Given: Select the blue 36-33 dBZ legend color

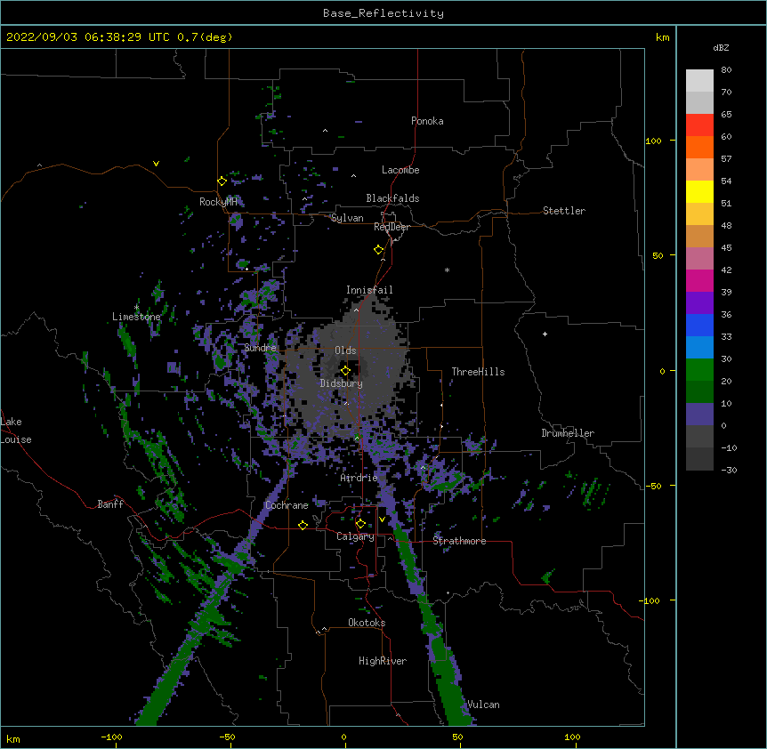Looking at the screenshot, I should click(699, 325).
